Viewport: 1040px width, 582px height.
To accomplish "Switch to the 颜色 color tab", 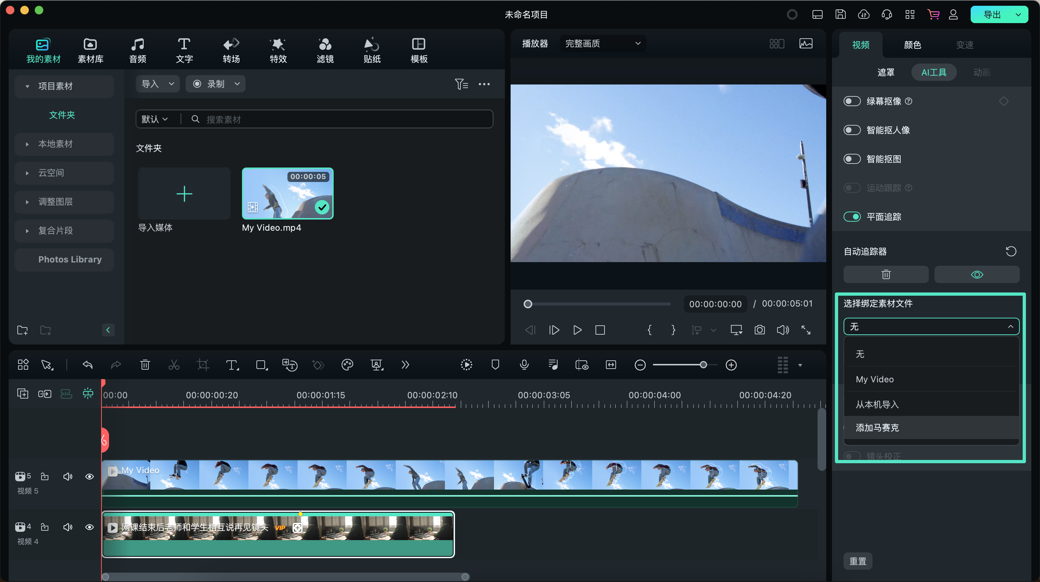I will click(912, 45).
